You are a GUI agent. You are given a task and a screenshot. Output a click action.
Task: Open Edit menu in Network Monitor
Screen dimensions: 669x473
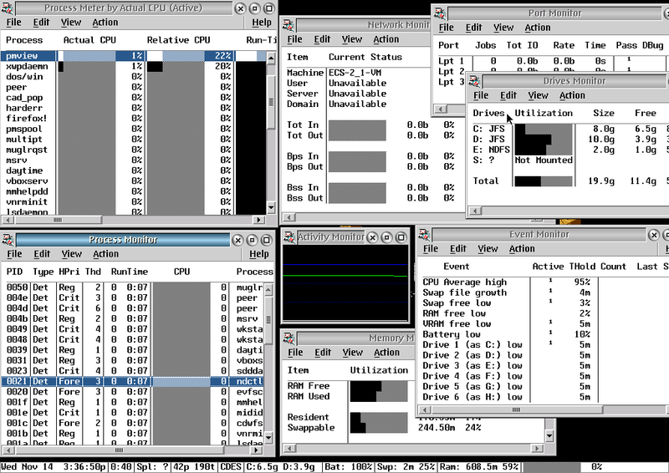[x=322, y=39]
